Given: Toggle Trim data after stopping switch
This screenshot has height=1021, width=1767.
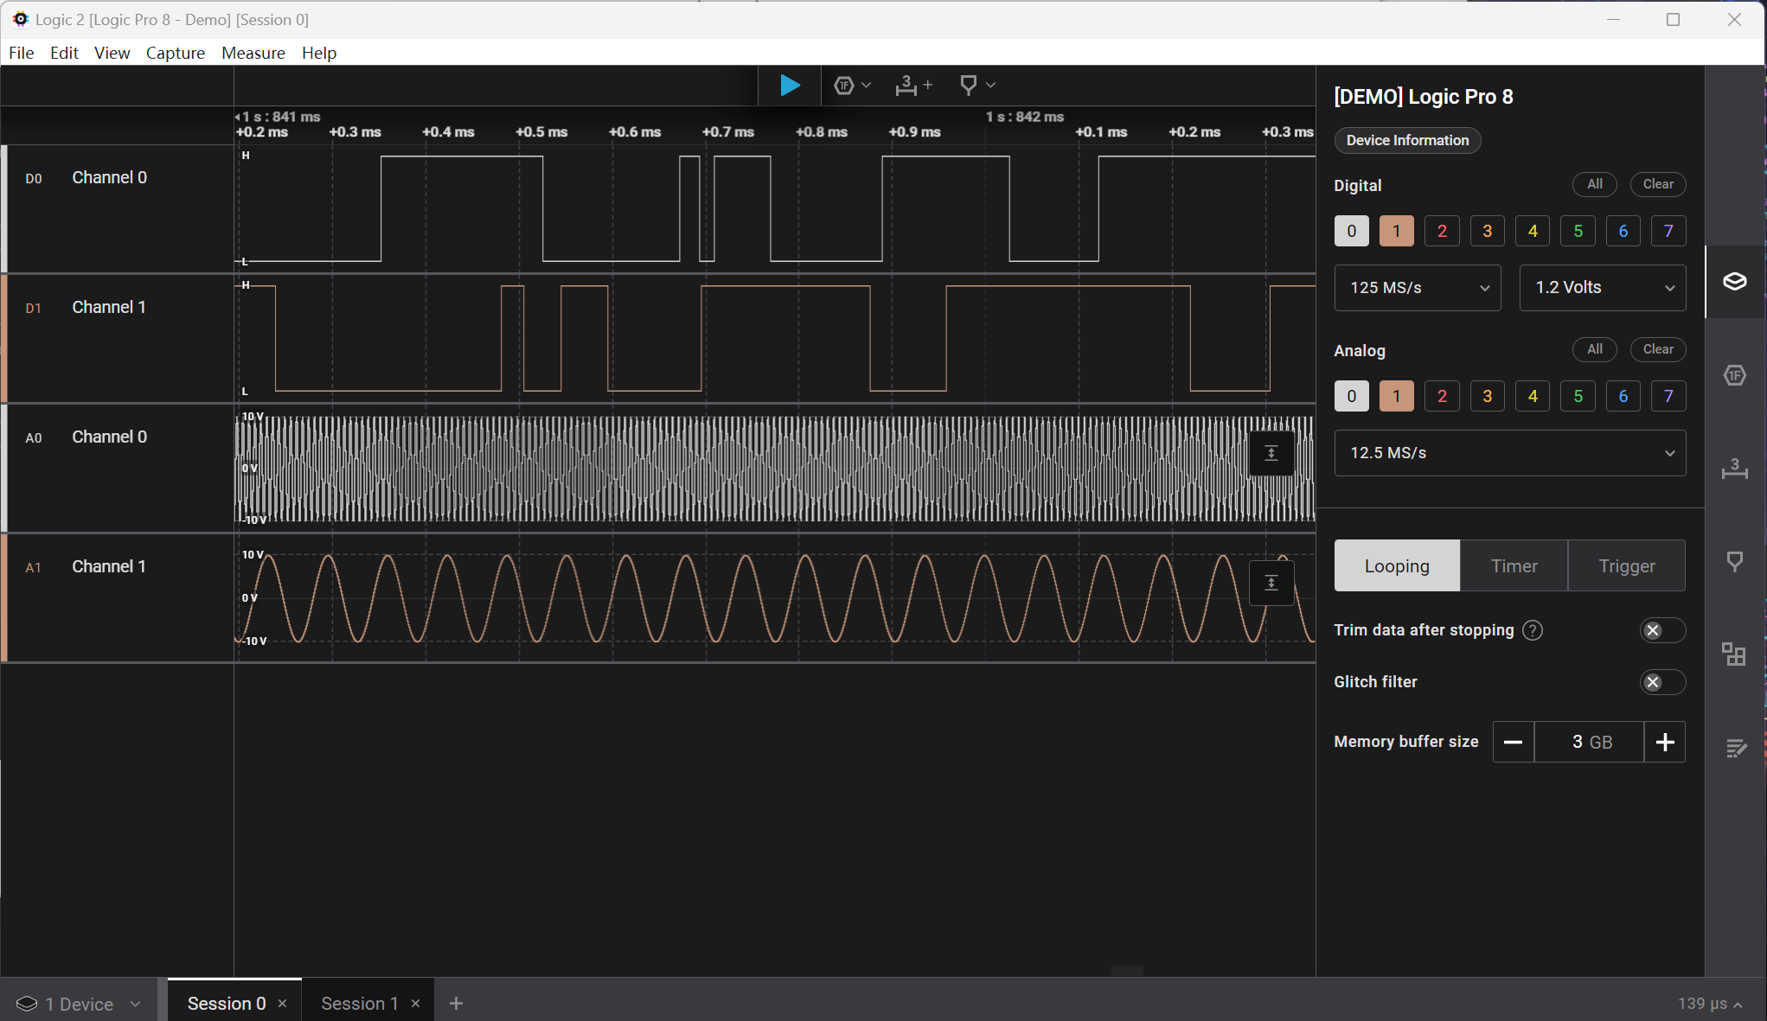Looking at the screenshot, I should coord(1662,630).
